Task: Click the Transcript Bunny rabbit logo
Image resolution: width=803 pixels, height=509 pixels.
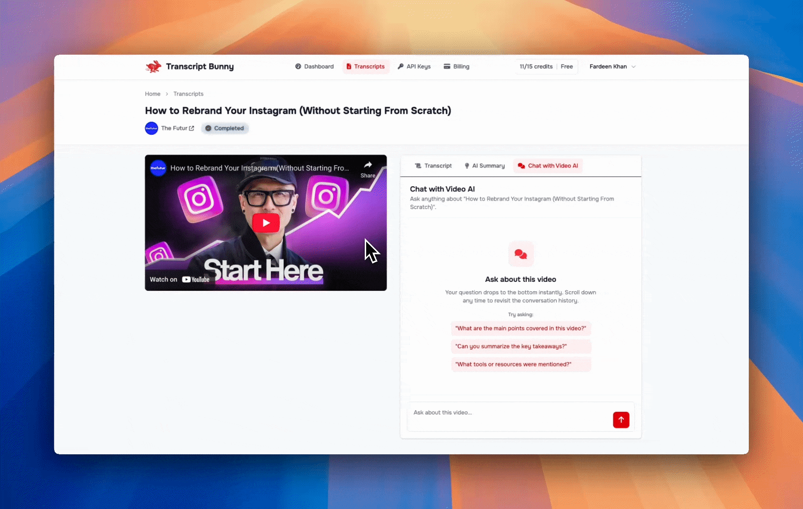Action: [x=153, y=66]
